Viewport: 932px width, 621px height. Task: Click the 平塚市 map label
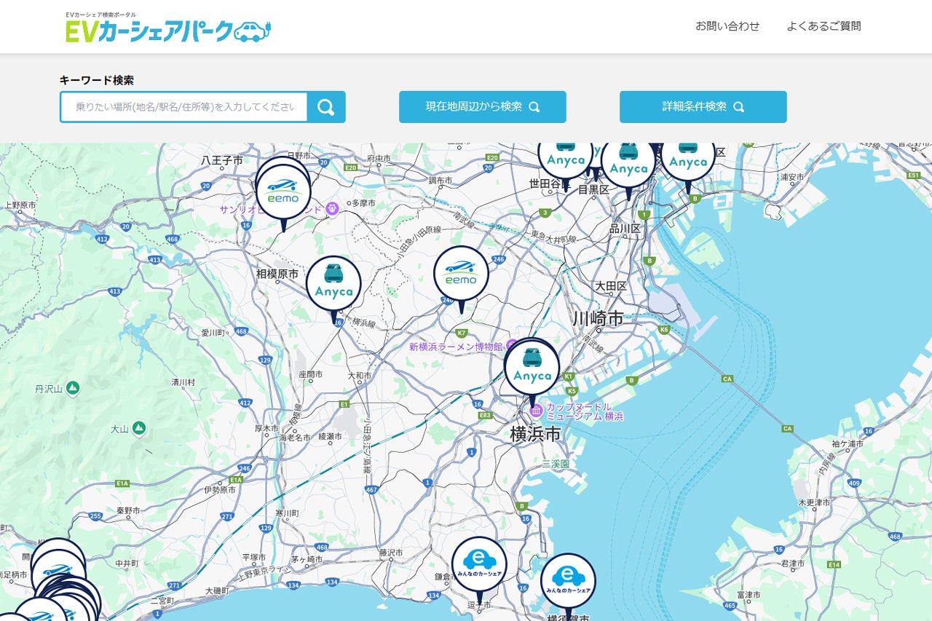[x=254, y=557]
